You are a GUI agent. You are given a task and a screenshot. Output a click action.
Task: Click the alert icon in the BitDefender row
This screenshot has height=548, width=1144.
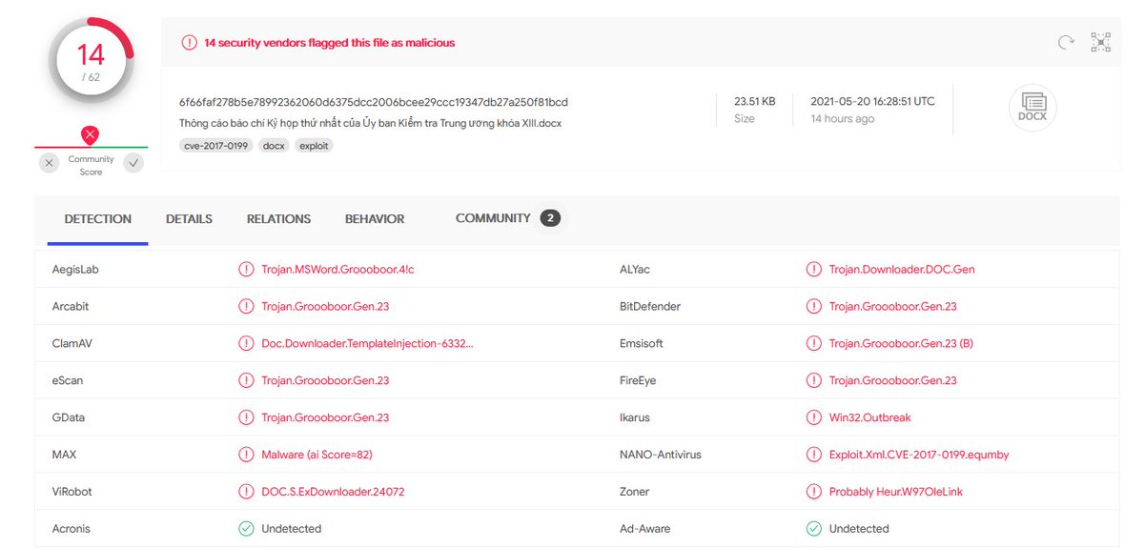coord(813,307)
